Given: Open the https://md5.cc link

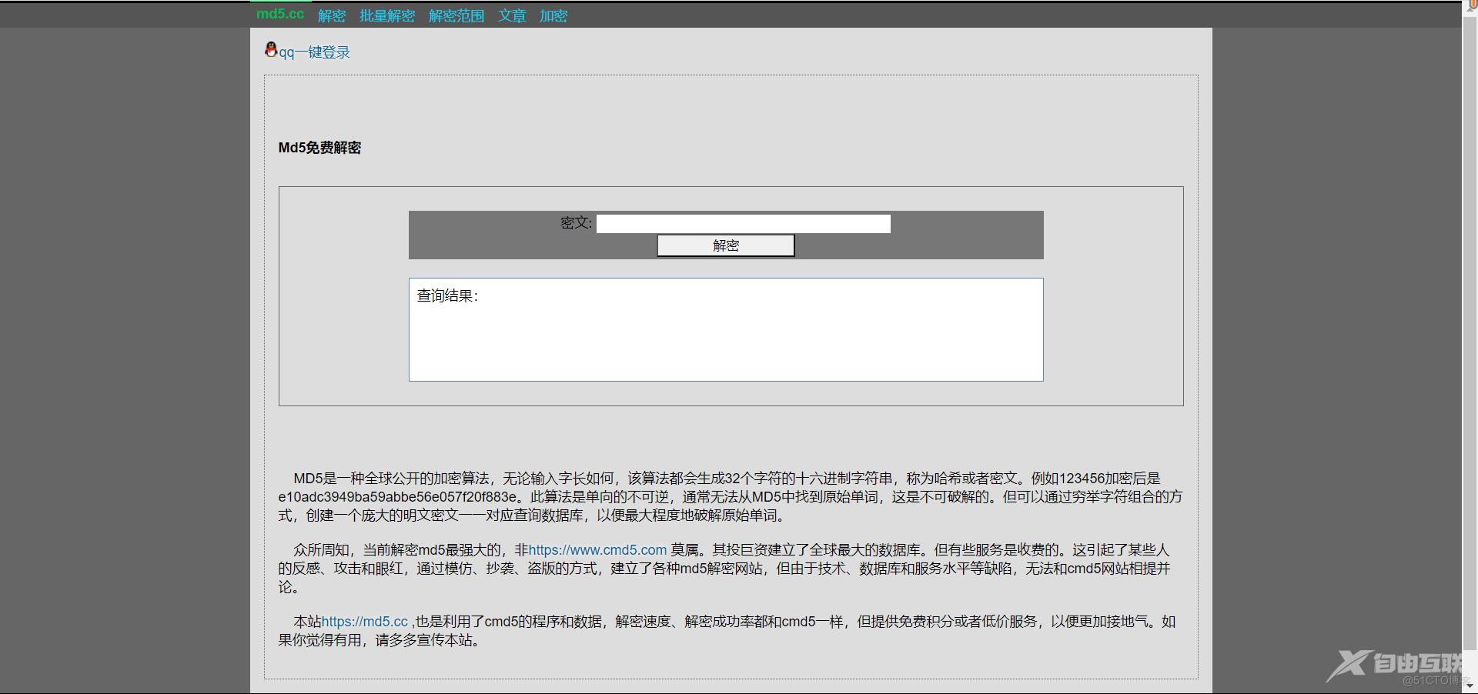Looking at the screenshot, I should (365, 622).
